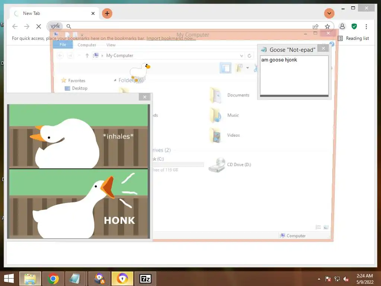The width and height of the screenshot is (381, 286).
Task: Open the Videos folder
Action: pos(225,135)
